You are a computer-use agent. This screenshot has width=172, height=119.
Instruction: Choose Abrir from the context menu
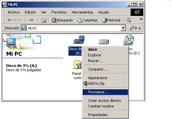coord(105,49)
